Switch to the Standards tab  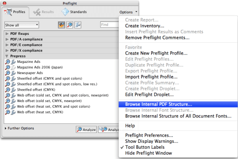[x=74, y=12]
